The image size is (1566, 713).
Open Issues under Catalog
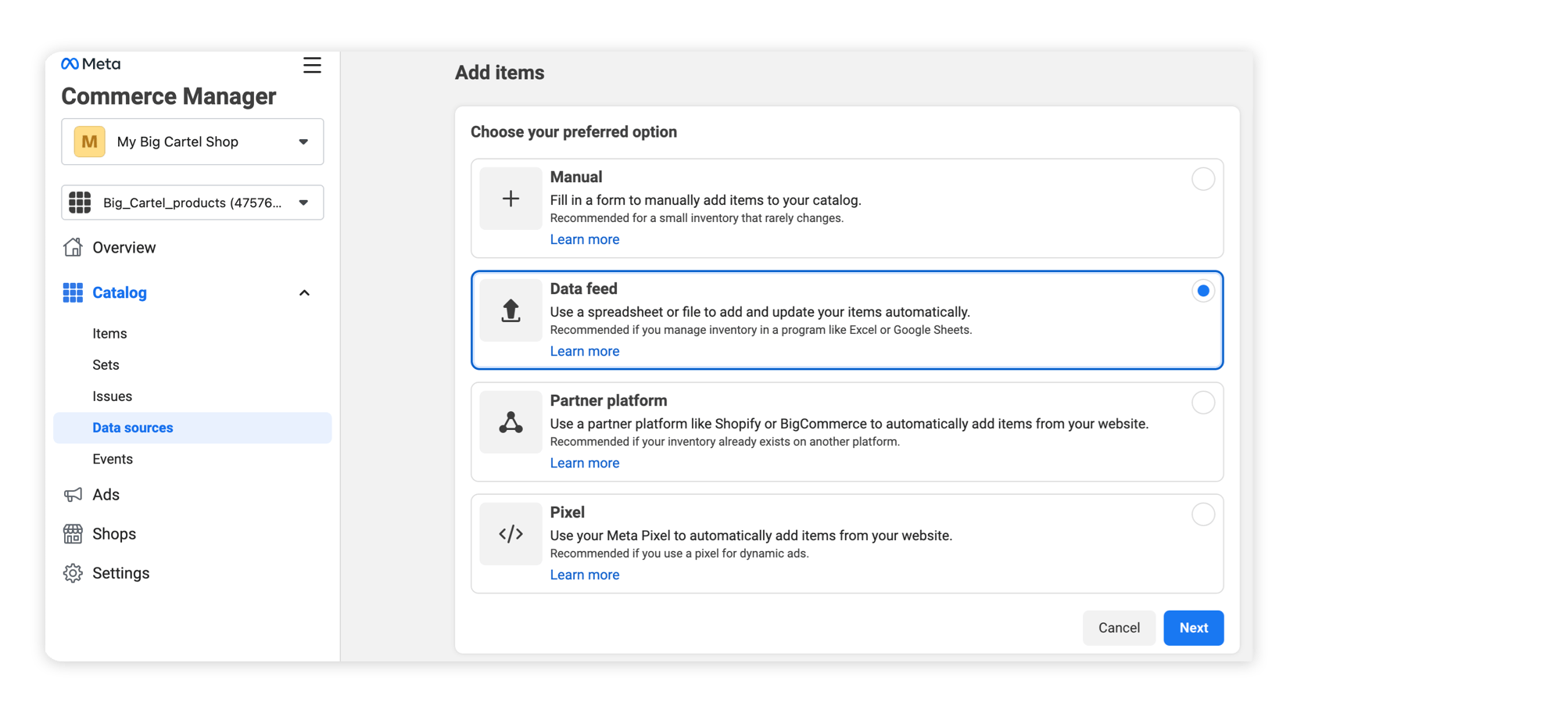point(112,396)
